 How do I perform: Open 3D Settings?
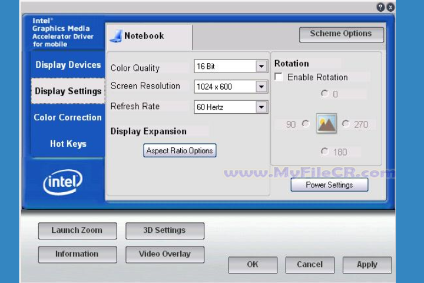pos(165,231)
